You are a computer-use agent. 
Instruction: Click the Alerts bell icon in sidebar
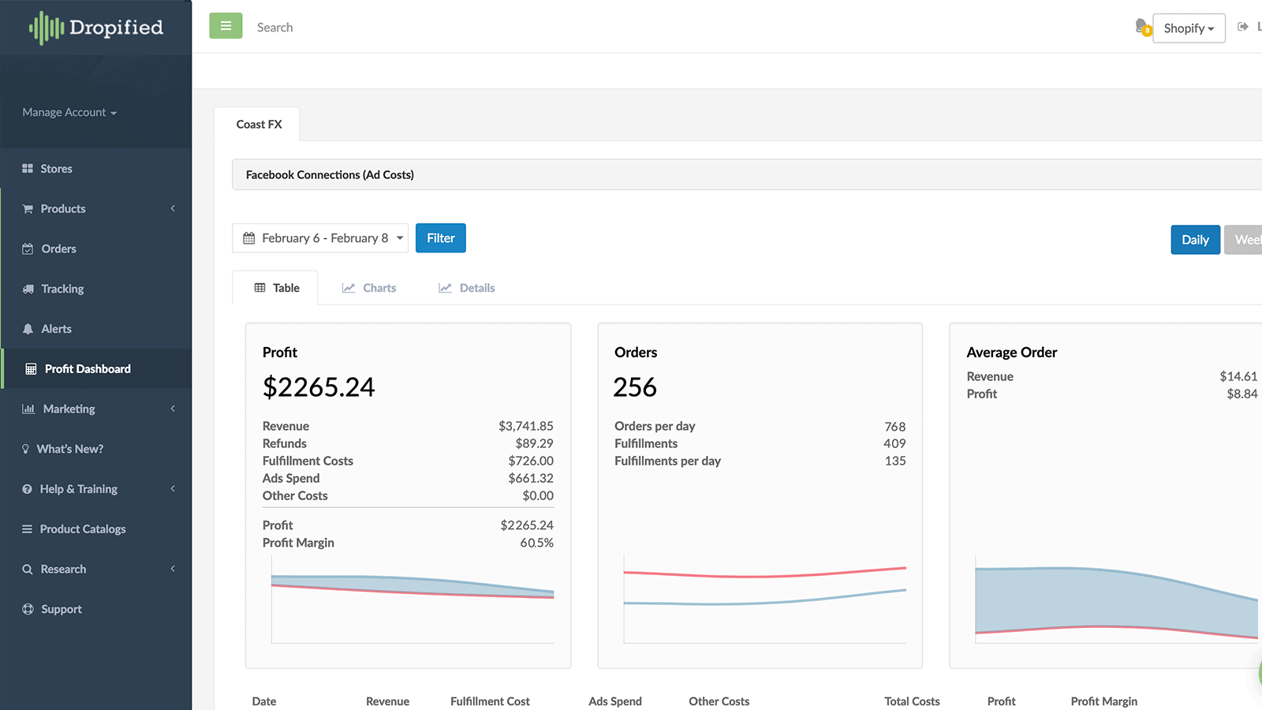click(x=28, y=329)
